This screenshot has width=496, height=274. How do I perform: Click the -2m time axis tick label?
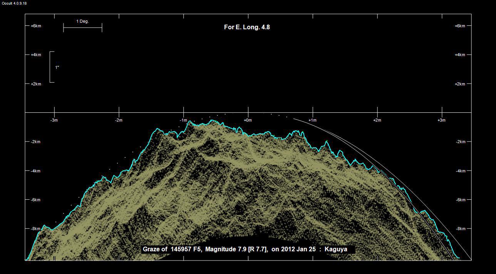click(x=119, y=120)
